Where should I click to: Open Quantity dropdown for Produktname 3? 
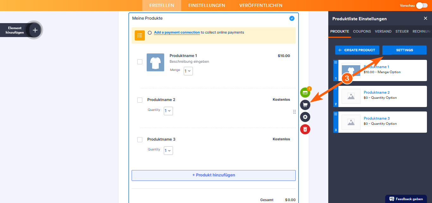click(168, 150)
